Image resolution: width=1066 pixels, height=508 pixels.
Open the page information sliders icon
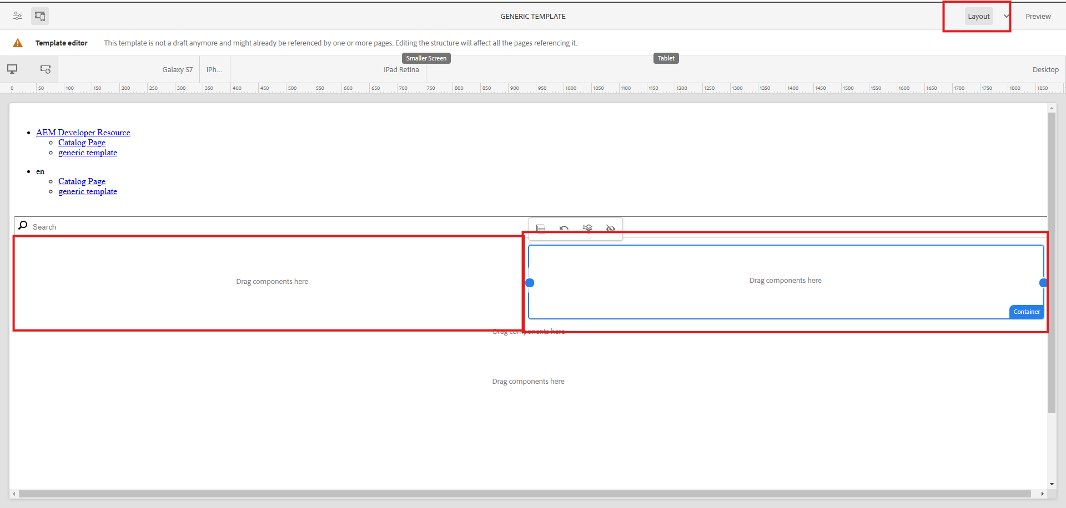click(18, 16)
